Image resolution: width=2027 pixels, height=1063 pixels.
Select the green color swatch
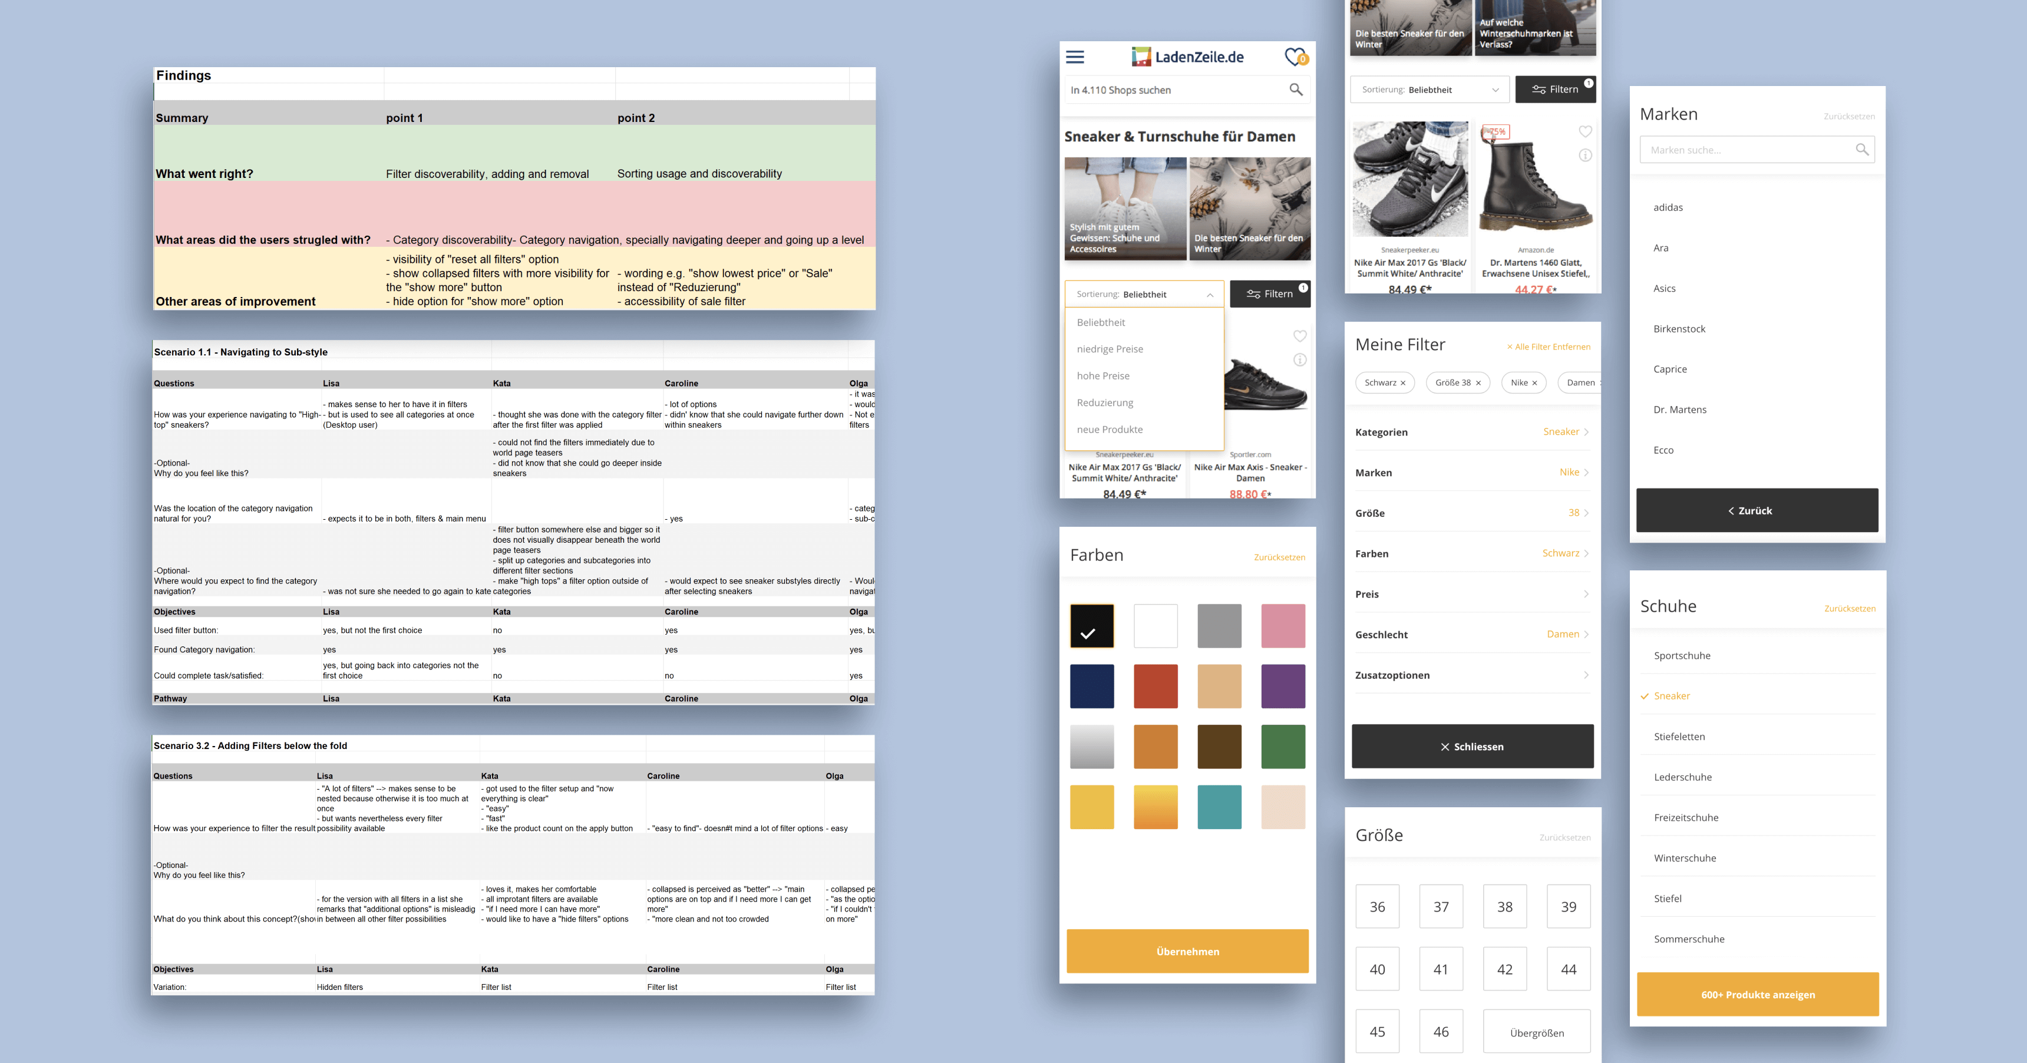click(1283, 746)
